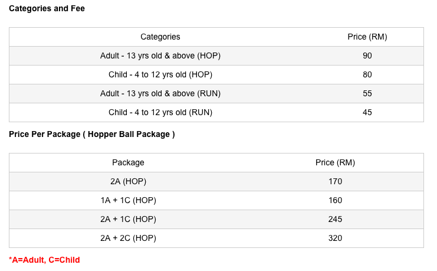The height and width of the screenshot is (271, 437).
Task: Click the price 55 cell
Action: pos(367,93)
